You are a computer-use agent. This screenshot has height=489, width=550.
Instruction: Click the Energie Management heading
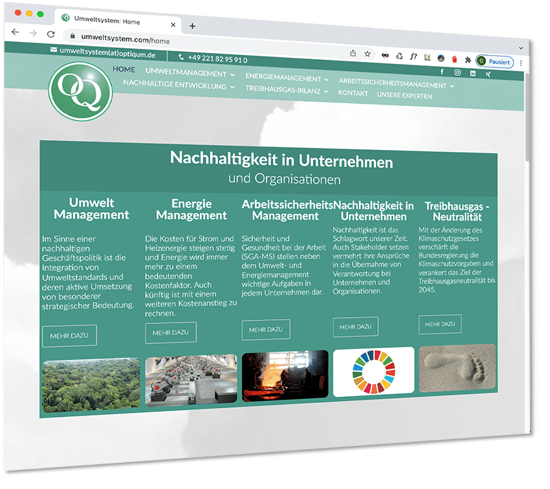coord(192,209)
